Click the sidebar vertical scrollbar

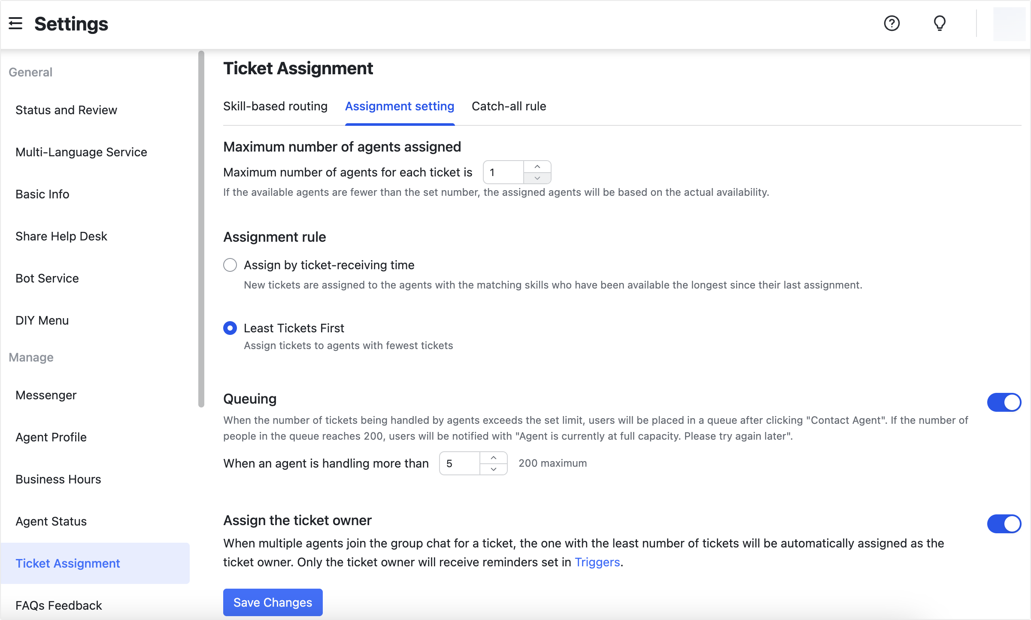[x=201, y=229]
